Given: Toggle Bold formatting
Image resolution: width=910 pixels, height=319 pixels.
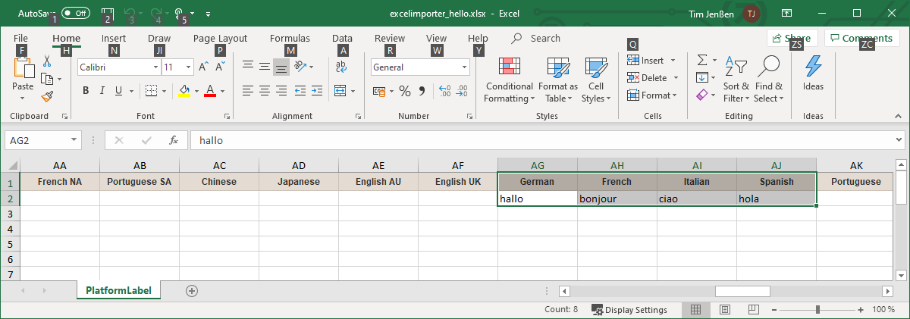Looking at the screenshot, I should click(x=86, y=91).
